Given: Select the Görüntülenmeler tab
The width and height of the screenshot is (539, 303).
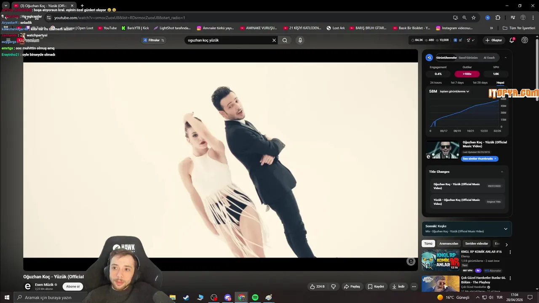Looking at the screenshot, I should pyautogui.click(x=446, y=58).
